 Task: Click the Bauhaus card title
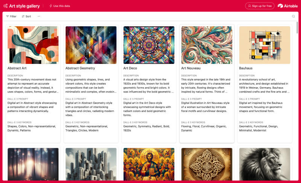click(246, 68)
